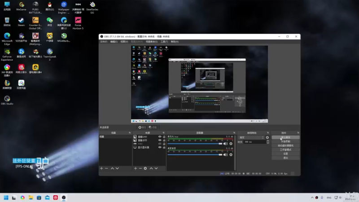
Task: Increase transition duration with up arrow
Action: point(268,141)
